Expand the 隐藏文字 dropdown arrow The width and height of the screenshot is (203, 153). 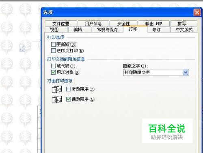[186, 73]
